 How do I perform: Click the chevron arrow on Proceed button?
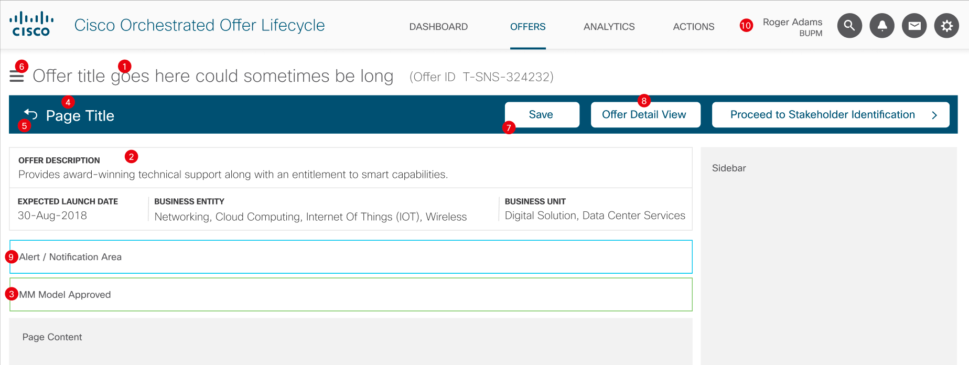934,115
